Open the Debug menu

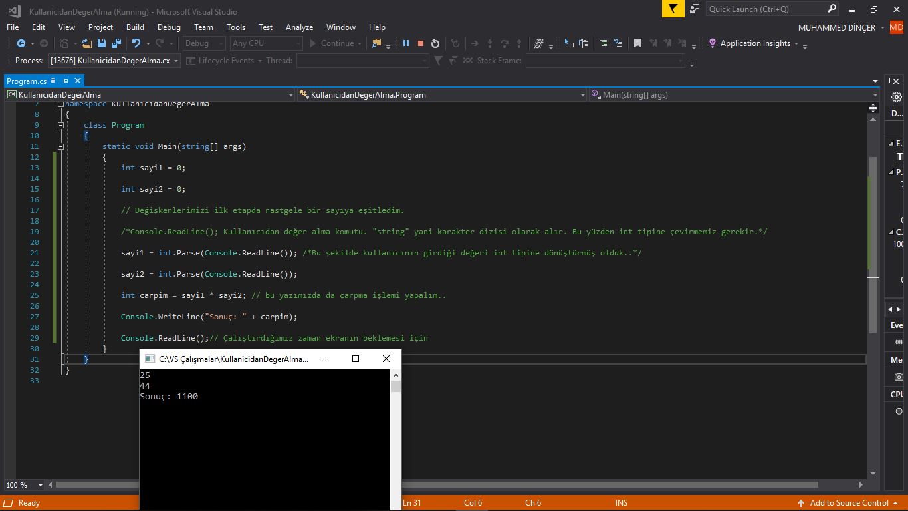[x=169, y=27]
